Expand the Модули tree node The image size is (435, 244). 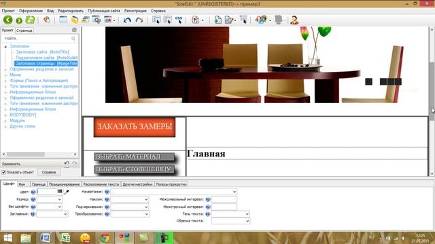click(5, 121)
